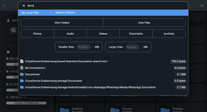Filter results by Photos

tap(37, 34)
